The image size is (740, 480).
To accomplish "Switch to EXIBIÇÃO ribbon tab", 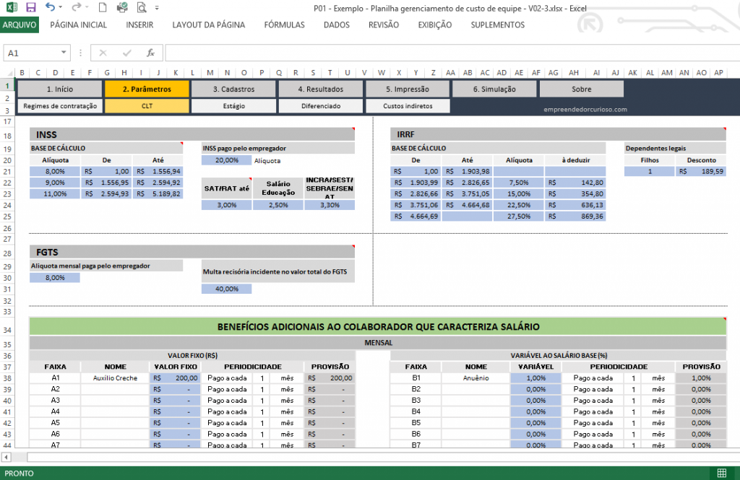I will 434,25.
